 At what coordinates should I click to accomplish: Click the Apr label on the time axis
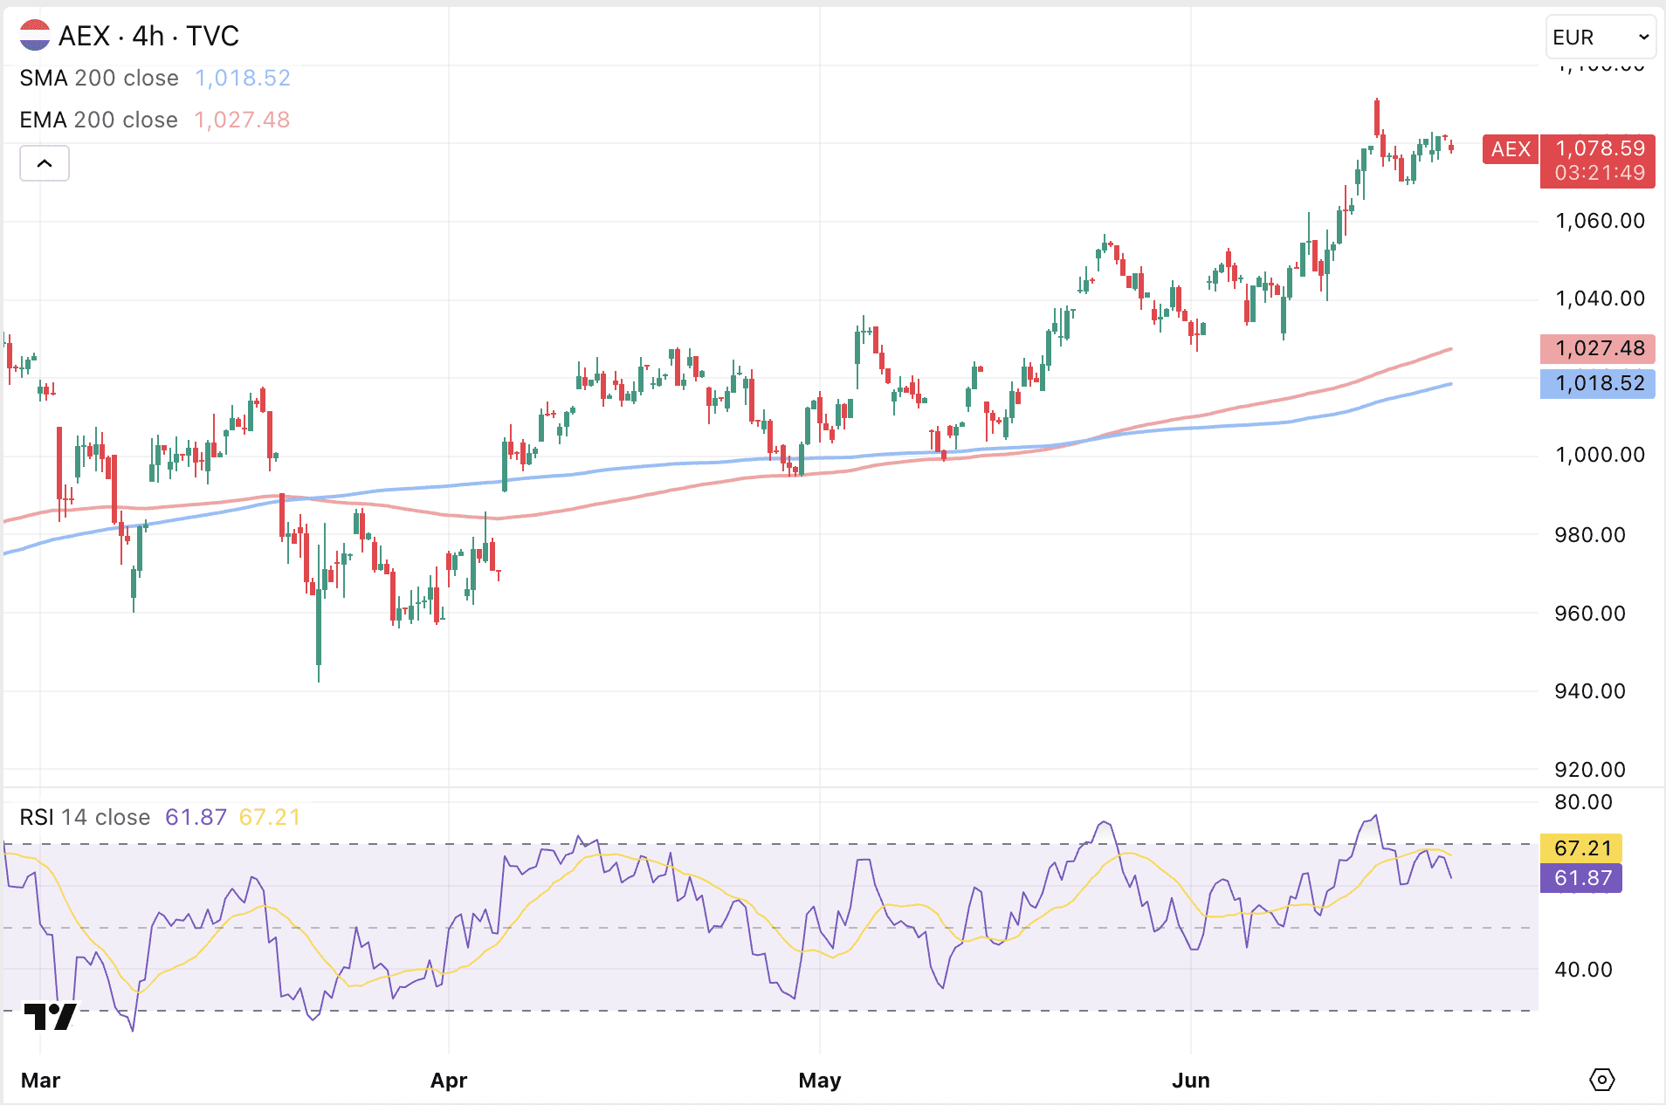(x=449, y=1081)
